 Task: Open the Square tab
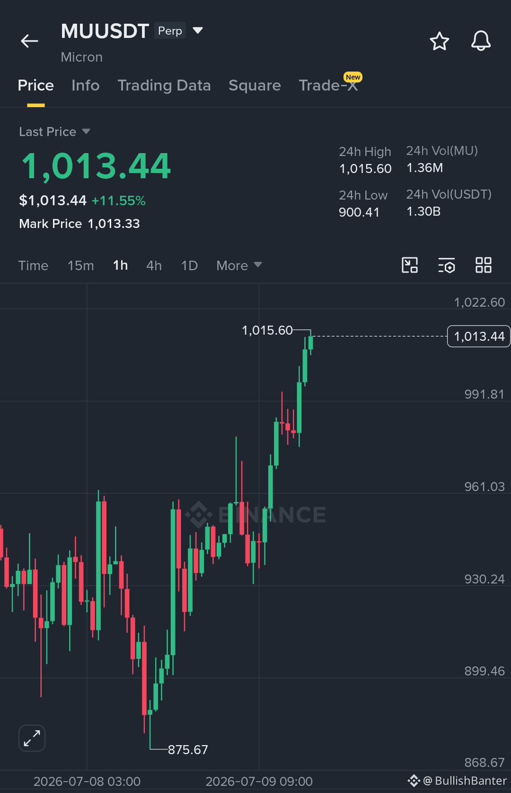(x=255, y=85)
